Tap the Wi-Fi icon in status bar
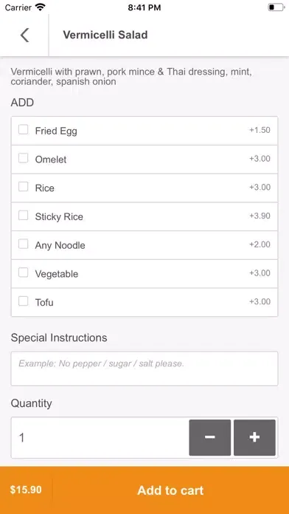This screenshot has width=289, height=514. (x=41, y=7)
